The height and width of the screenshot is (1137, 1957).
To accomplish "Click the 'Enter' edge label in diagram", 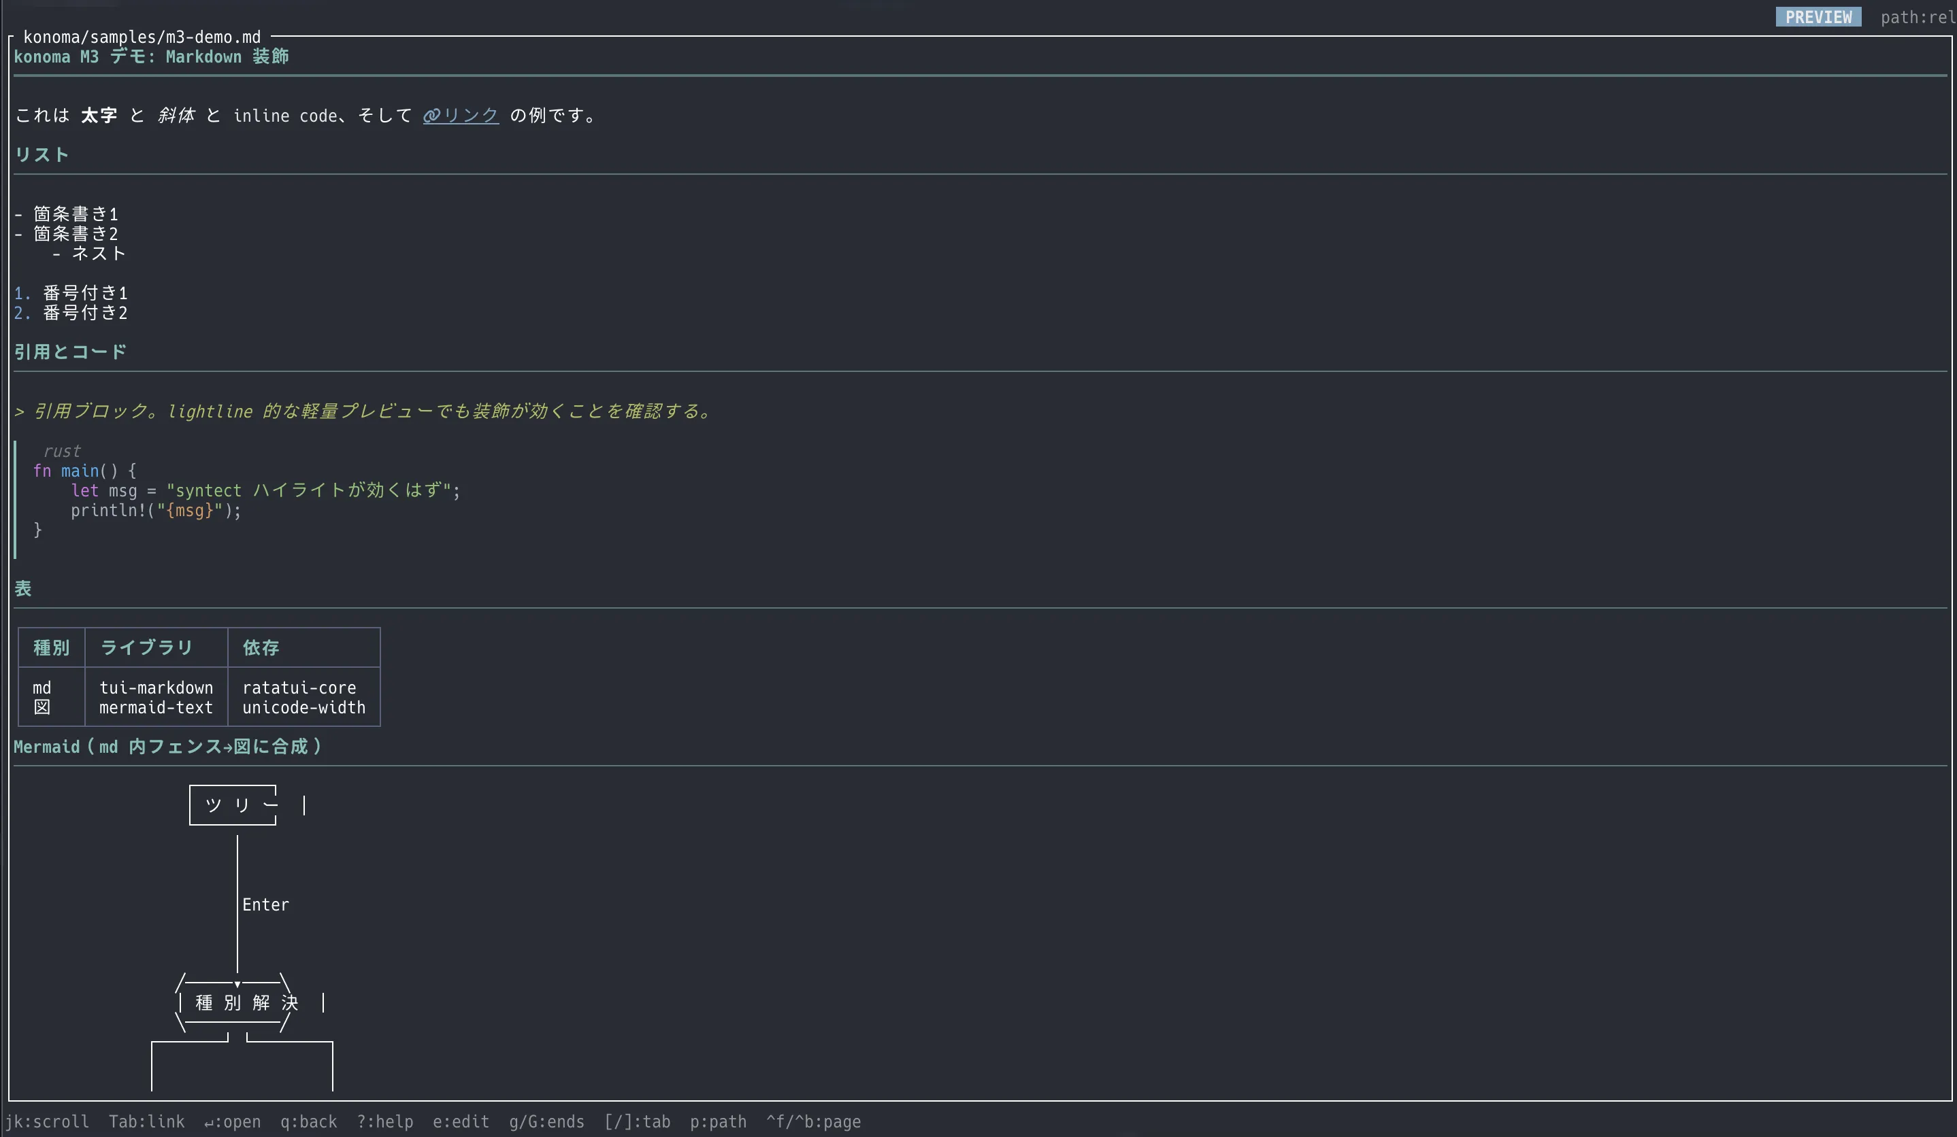I will click(265, 905).
